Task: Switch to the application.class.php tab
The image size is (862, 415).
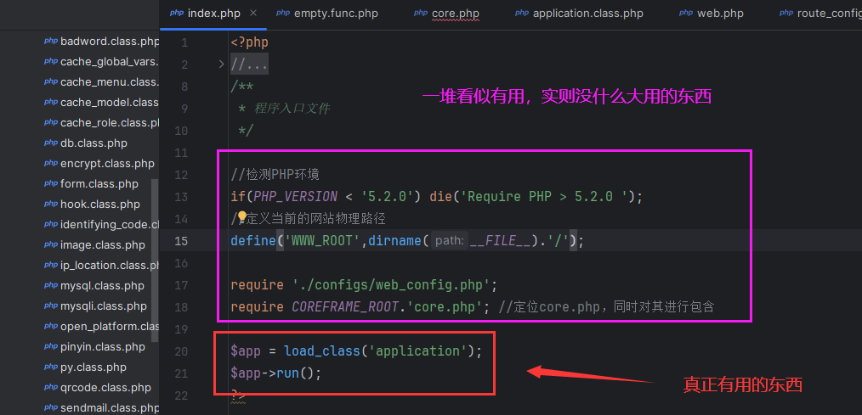Action: coord(587,14)
